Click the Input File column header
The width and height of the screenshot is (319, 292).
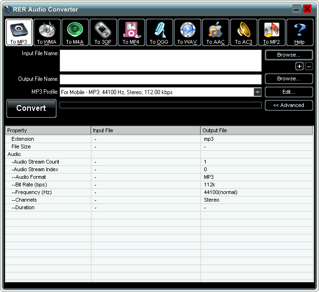[146, 130]
